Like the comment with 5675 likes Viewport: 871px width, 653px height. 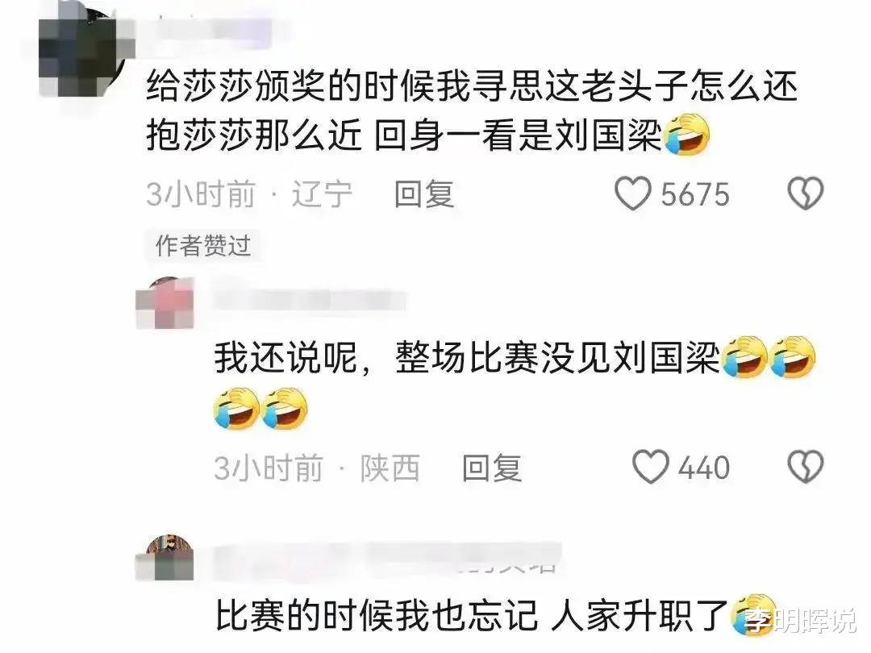(x=633, y=193)
